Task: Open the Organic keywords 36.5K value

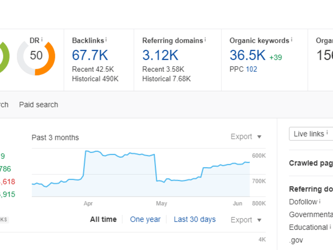Action: coord(248,55)
